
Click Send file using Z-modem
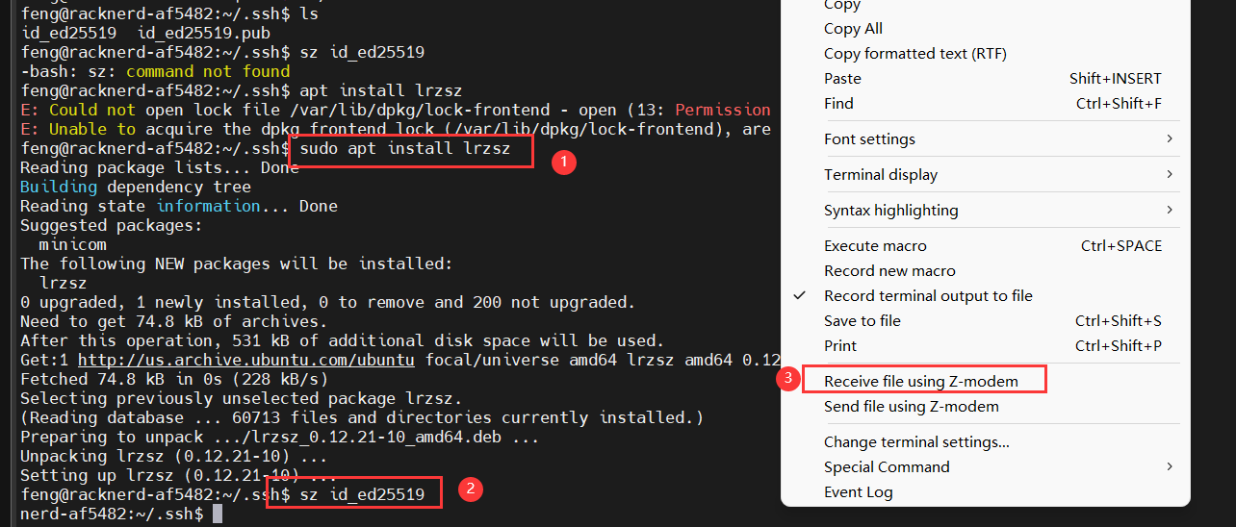911,407
